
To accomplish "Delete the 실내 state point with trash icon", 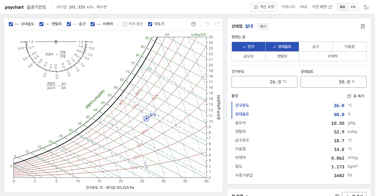I will (363, 26).
